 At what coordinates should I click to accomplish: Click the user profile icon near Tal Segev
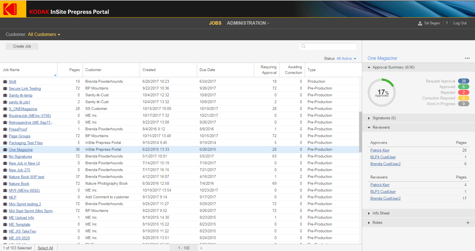[420, 23]
